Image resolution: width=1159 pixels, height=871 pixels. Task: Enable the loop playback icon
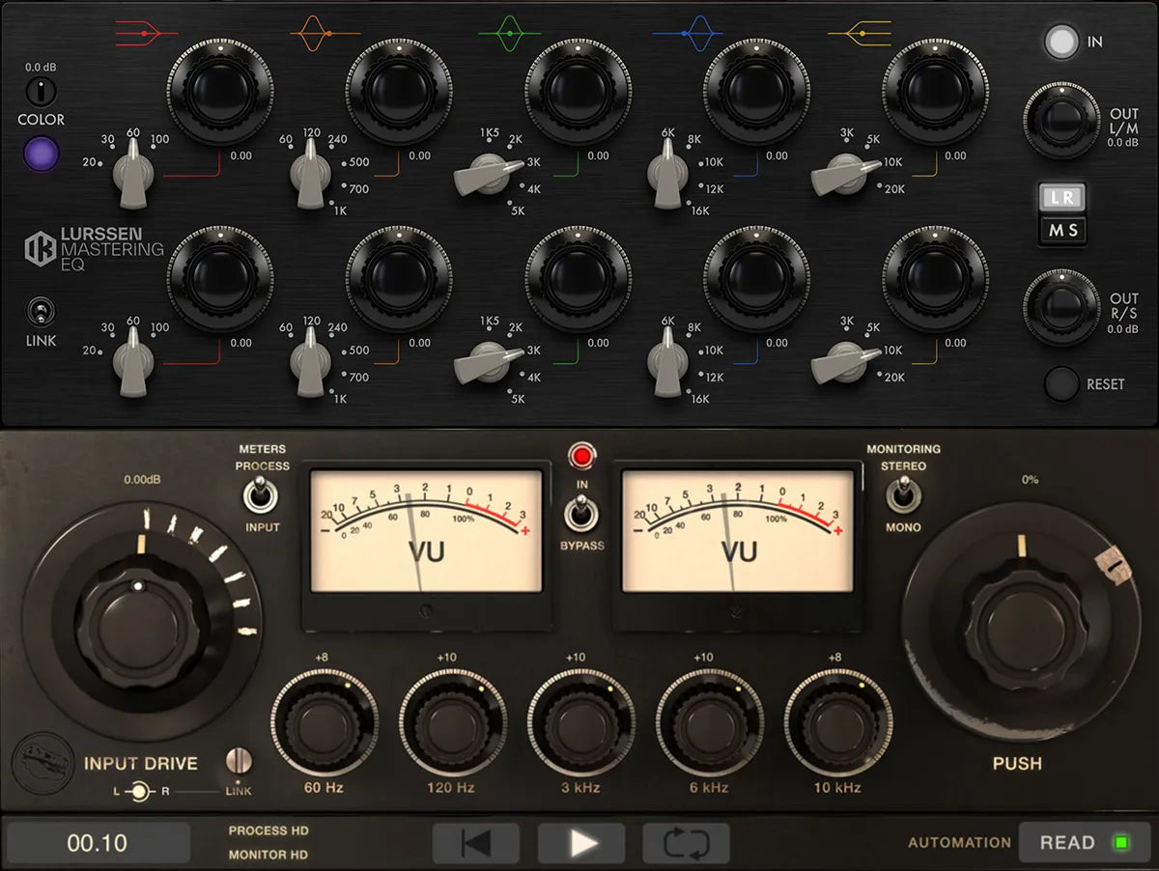687,841
